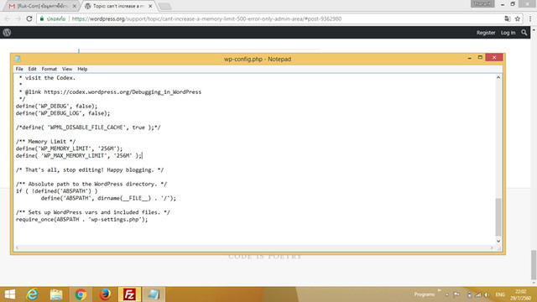Open the Register link on WordPress.org

[x=486, y=33]
